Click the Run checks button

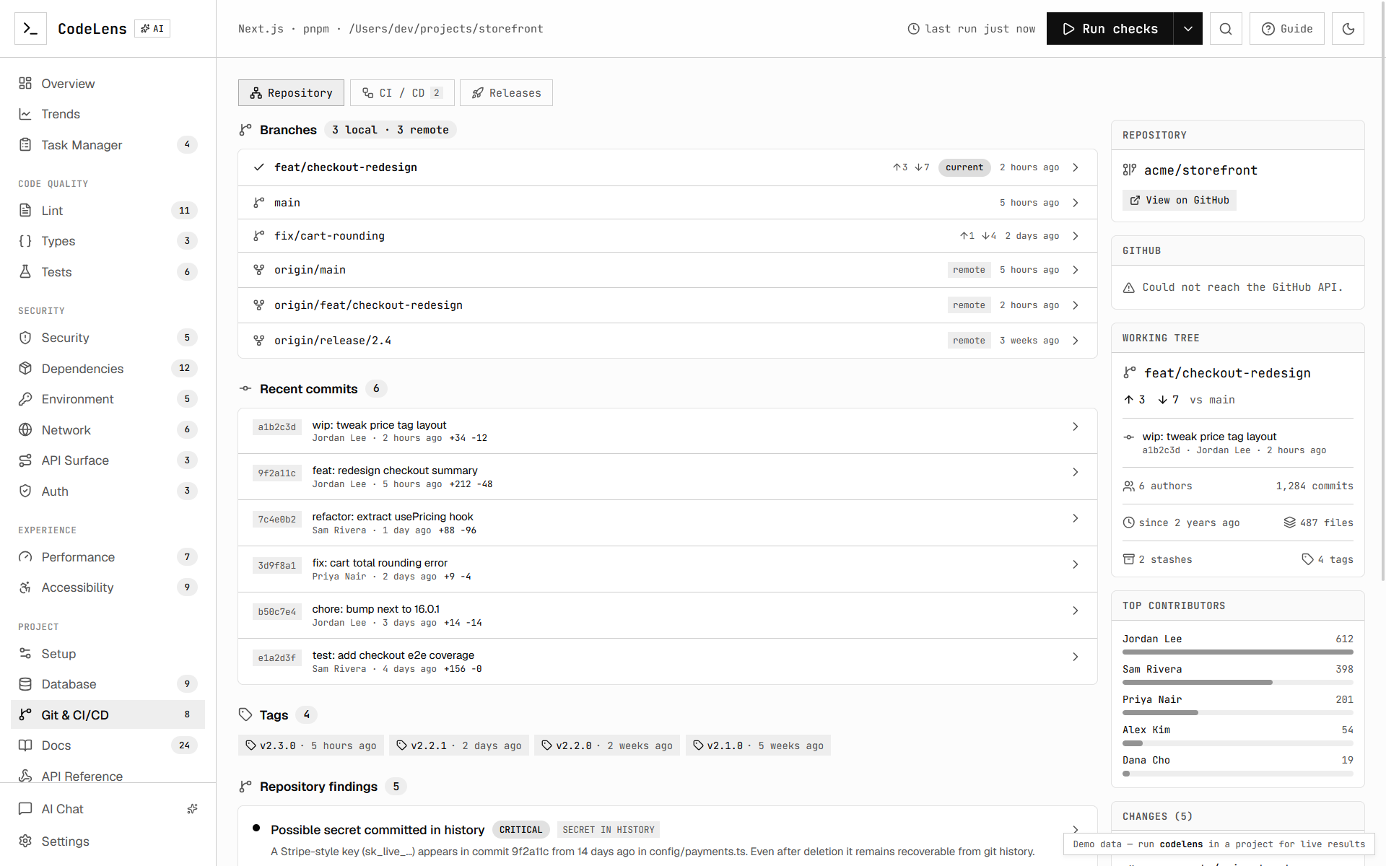1110,29
